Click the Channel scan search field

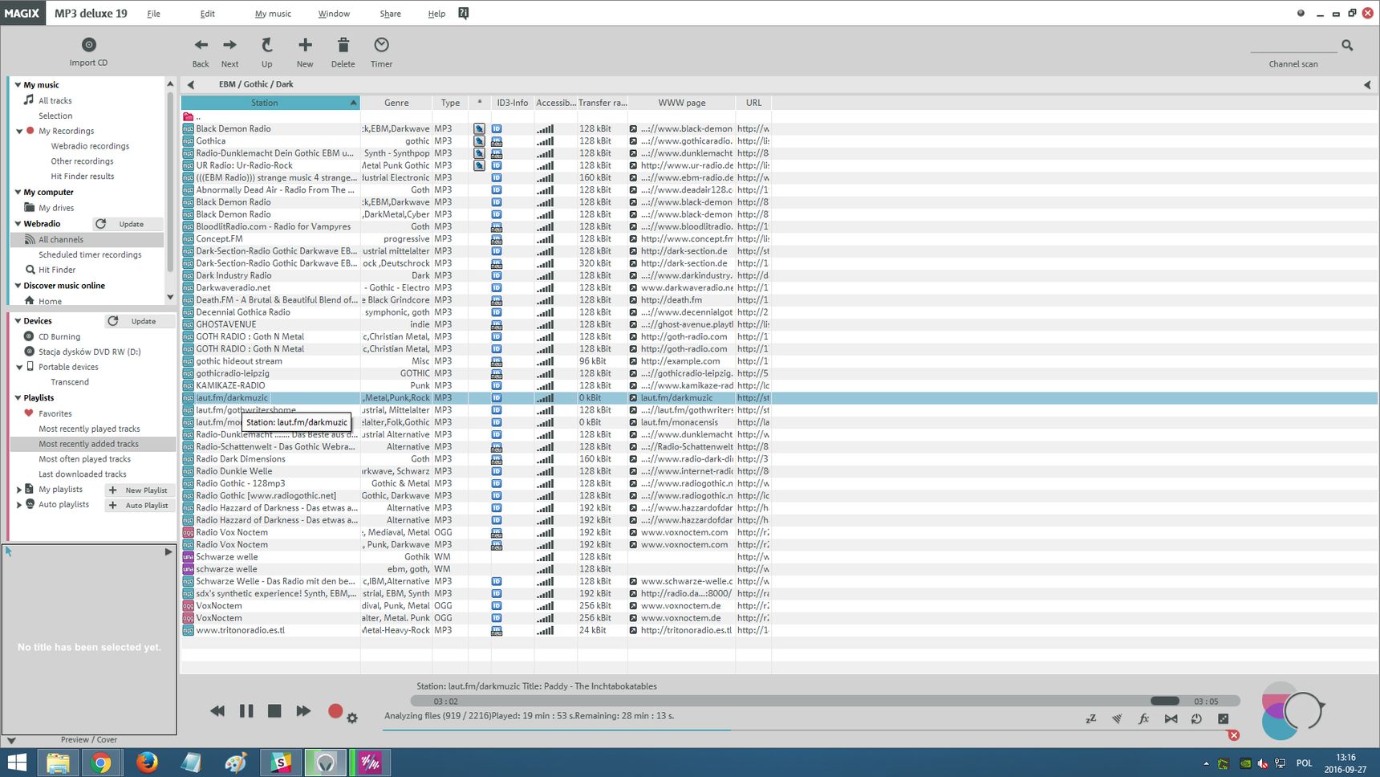(x=1293, y=45)
